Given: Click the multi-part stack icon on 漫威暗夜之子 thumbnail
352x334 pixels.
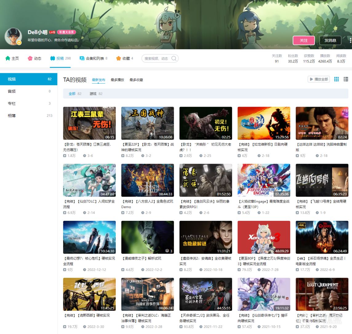Looking at the screenshot, I should [167, 251].
